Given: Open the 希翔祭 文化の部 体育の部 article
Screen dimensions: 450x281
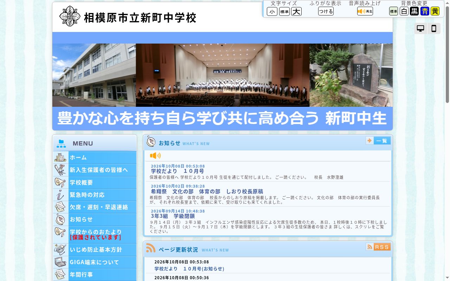Looking at the screenshot, I should click(207, 191).
